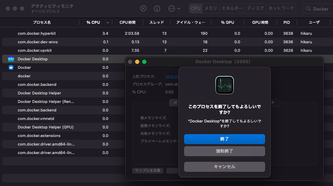Open the more options ellipsis icon
This screenshot has width=333, height=186.
pos(171,9)
